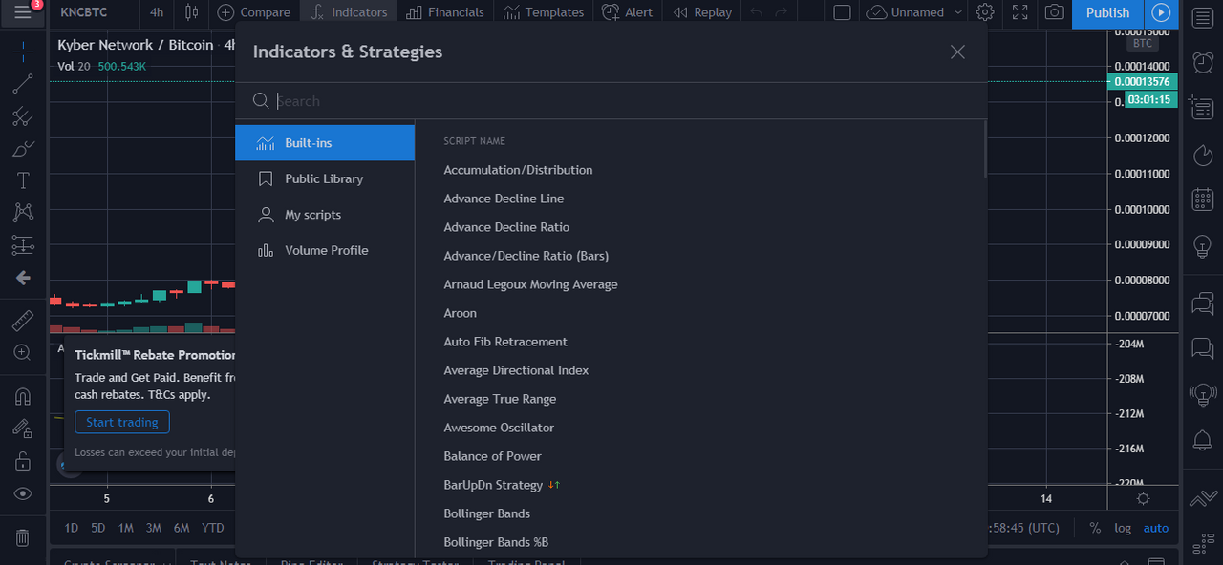The height and width of the screenshot is (565, 1223).
Task: Select the prediction and measurement tools icon
Action: [x=23, y=245]
